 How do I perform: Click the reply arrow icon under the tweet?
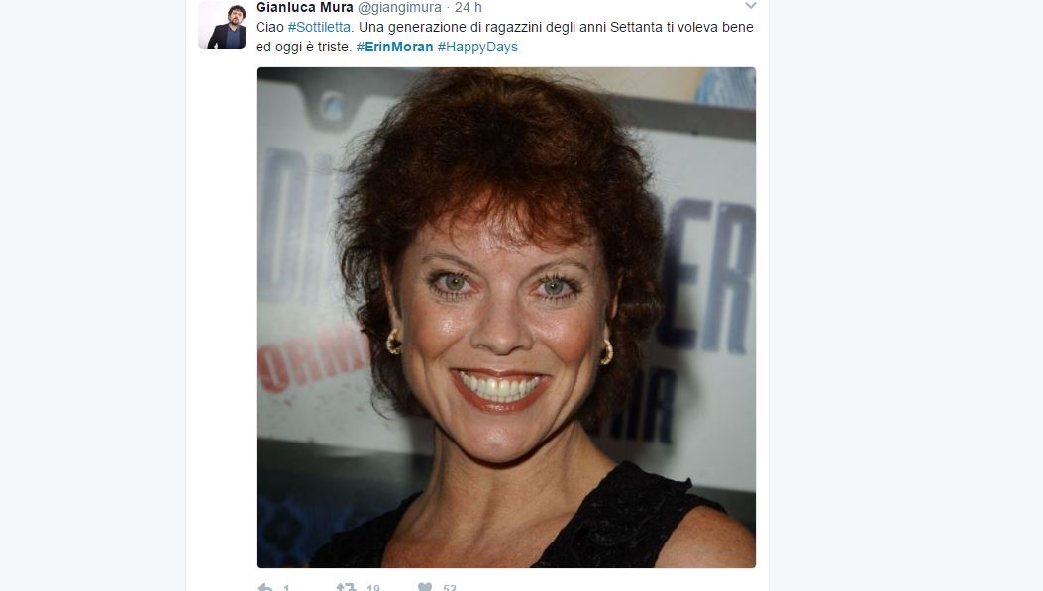(264, 587)
